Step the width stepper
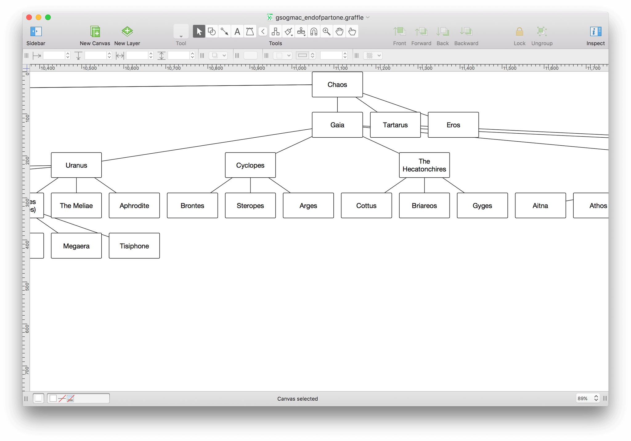631x441 pixels. 151,55
